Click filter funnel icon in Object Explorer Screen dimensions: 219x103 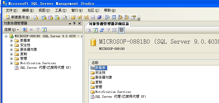point(38,30)
